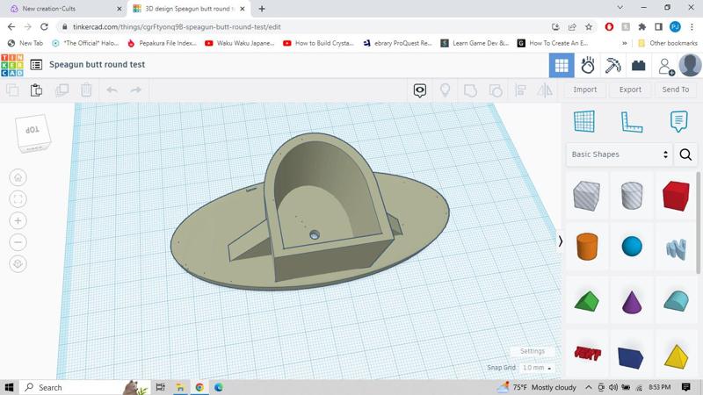Collapse the shapes panel with the arrow
Screen dimensions: 703x395
pos(561,241)
